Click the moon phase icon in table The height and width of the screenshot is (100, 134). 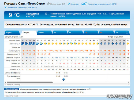click(64, 79)
